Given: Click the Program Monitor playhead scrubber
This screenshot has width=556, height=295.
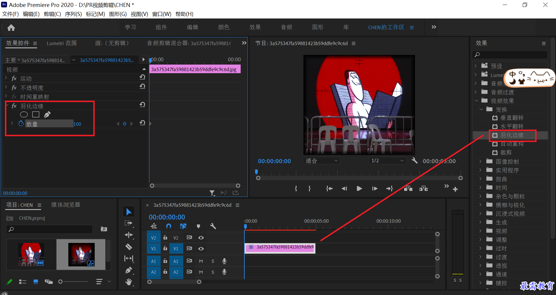Looking at the screenshot, I should 256,172.
